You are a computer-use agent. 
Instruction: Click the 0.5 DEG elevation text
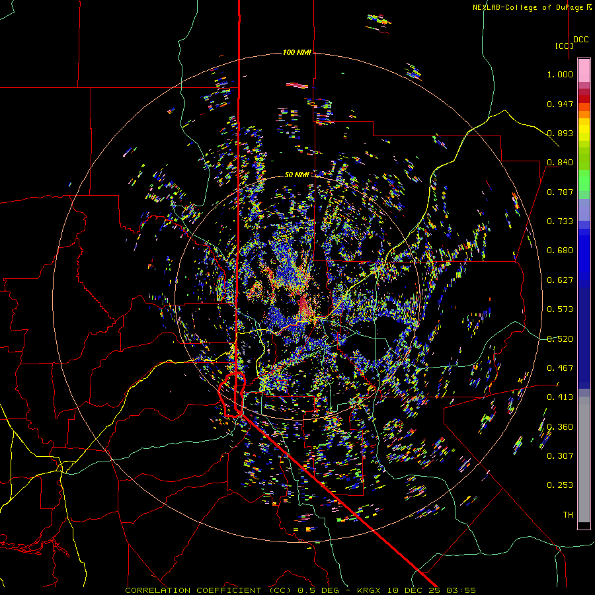point(319,590)
